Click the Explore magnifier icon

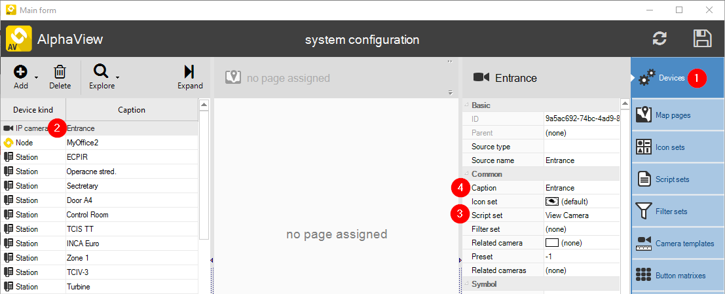pyautogui.click(x=101, y=71)
